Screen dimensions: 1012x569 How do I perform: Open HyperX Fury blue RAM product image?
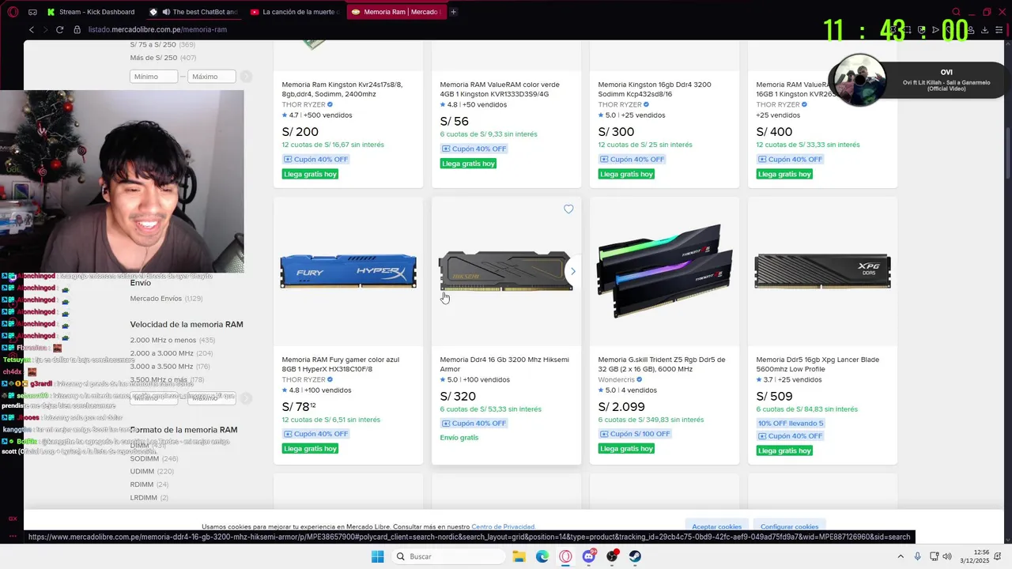click(348, 271)
